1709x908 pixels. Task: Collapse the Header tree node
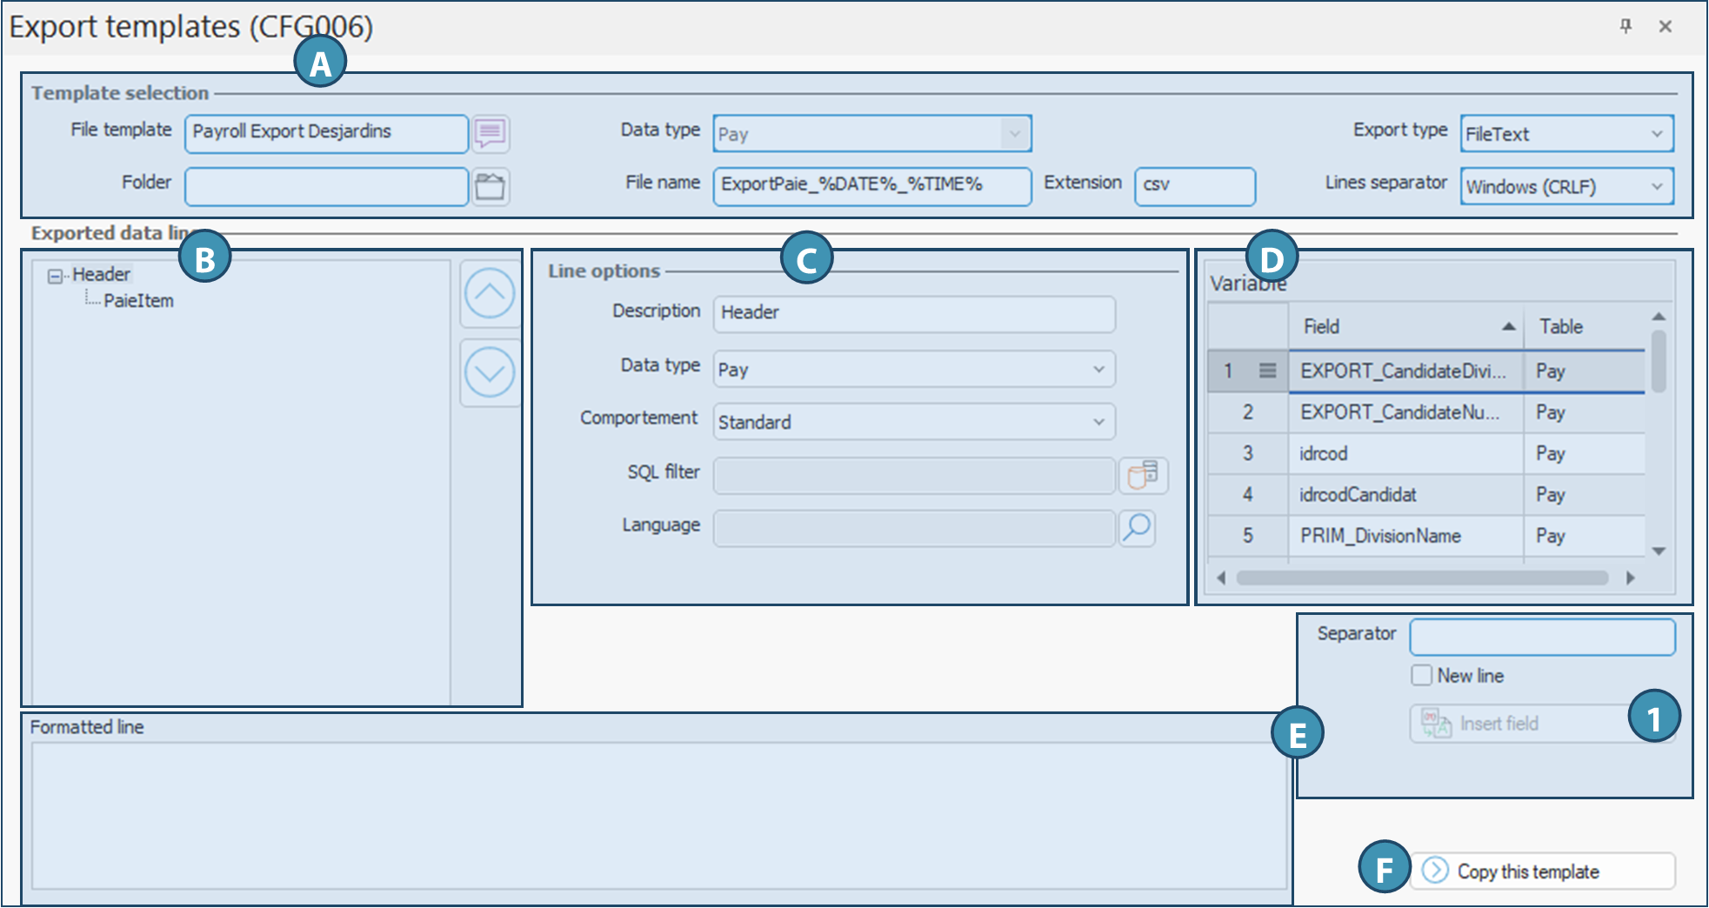click(56, 276)
